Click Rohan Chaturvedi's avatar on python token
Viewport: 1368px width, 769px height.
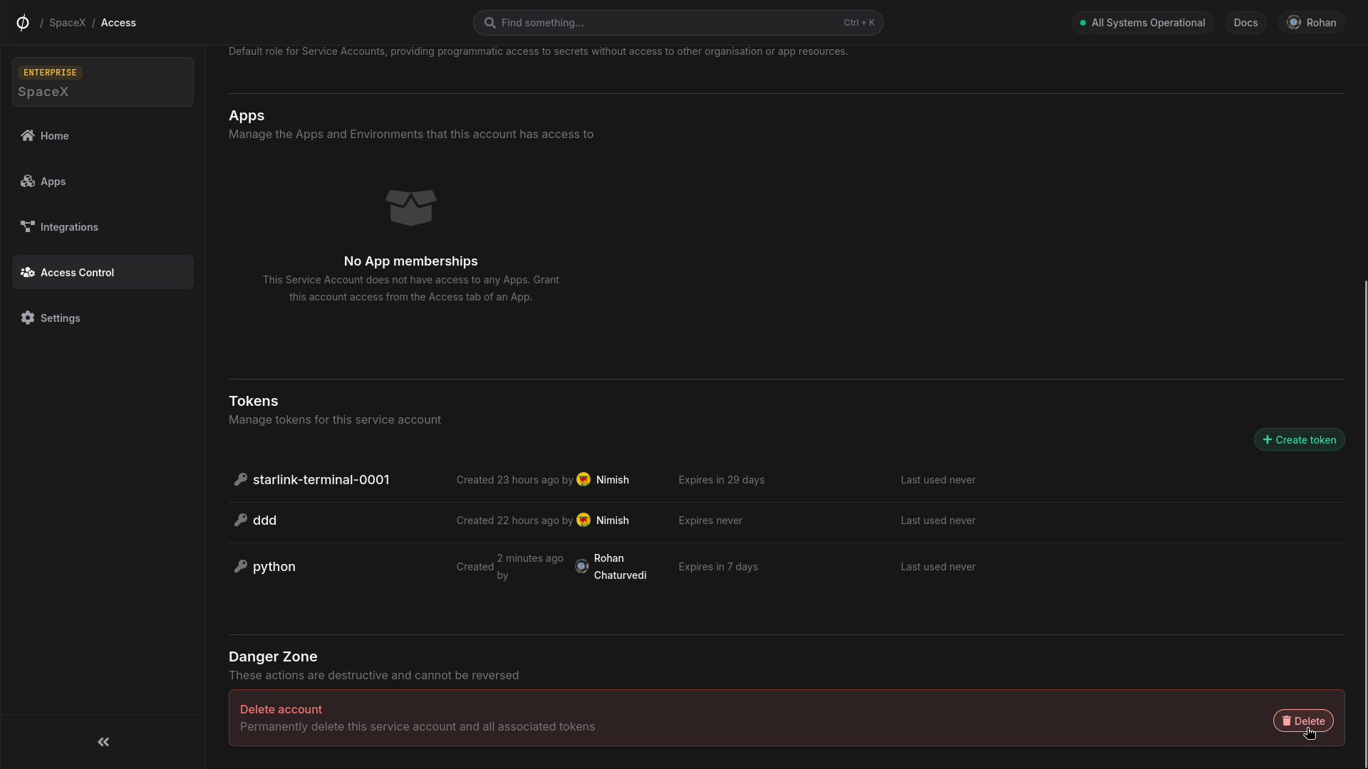point(582,566)
